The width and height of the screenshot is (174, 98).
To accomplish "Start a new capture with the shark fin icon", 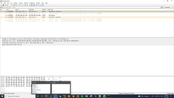I will 1,5.
